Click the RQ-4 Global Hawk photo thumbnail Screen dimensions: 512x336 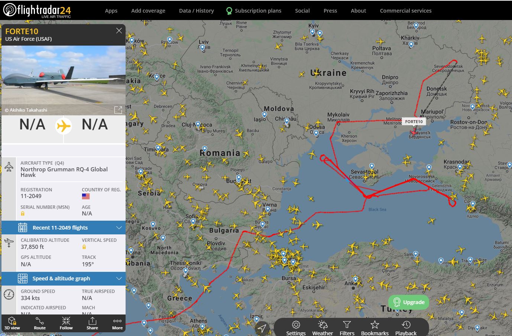pos(64,80)
